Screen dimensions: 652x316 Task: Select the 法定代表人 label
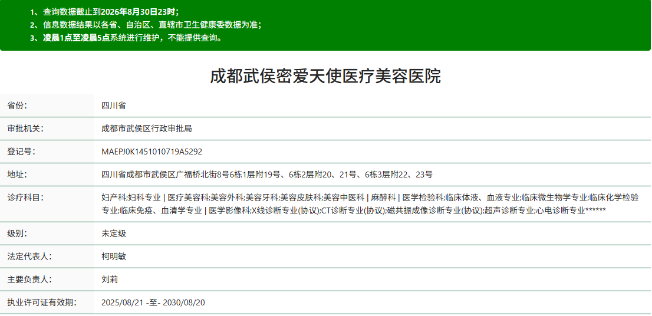(x=29, y=256)
